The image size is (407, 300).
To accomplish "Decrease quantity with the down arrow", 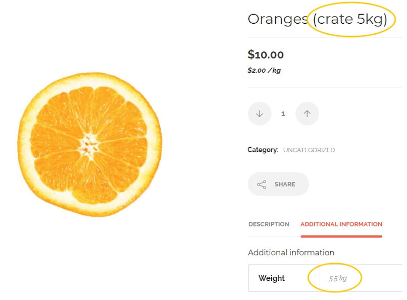I will (x=260, y=113).
